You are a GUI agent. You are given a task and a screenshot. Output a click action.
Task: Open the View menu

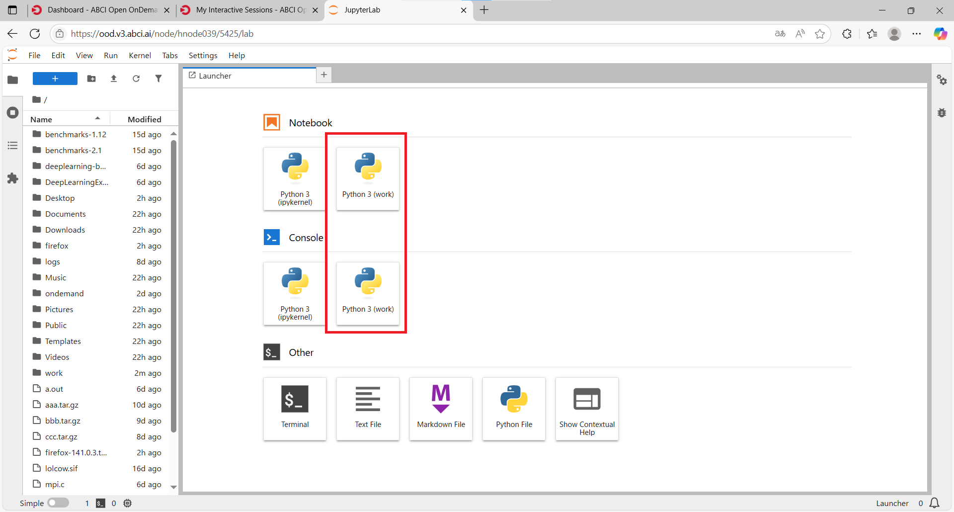84,55
